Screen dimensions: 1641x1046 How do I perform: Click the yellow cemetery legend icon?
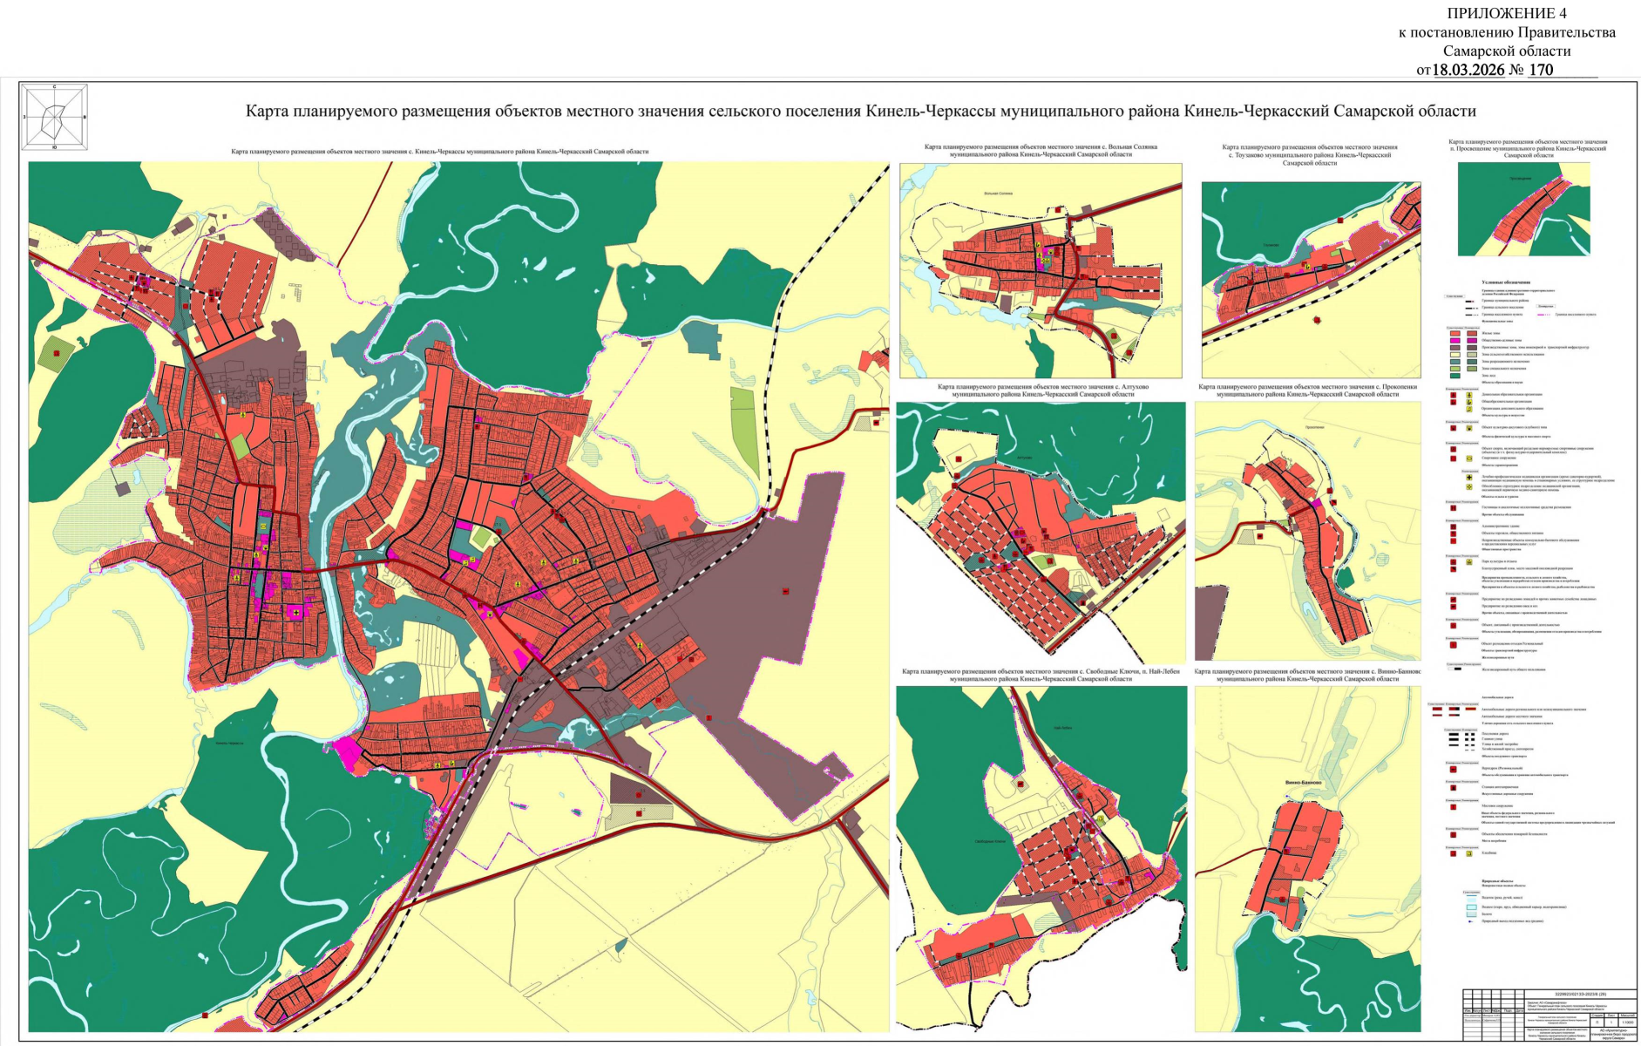(1469, 854)
